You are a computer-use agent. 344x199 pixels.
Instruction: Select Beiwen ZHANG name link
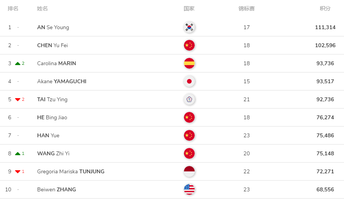point(57,189)
